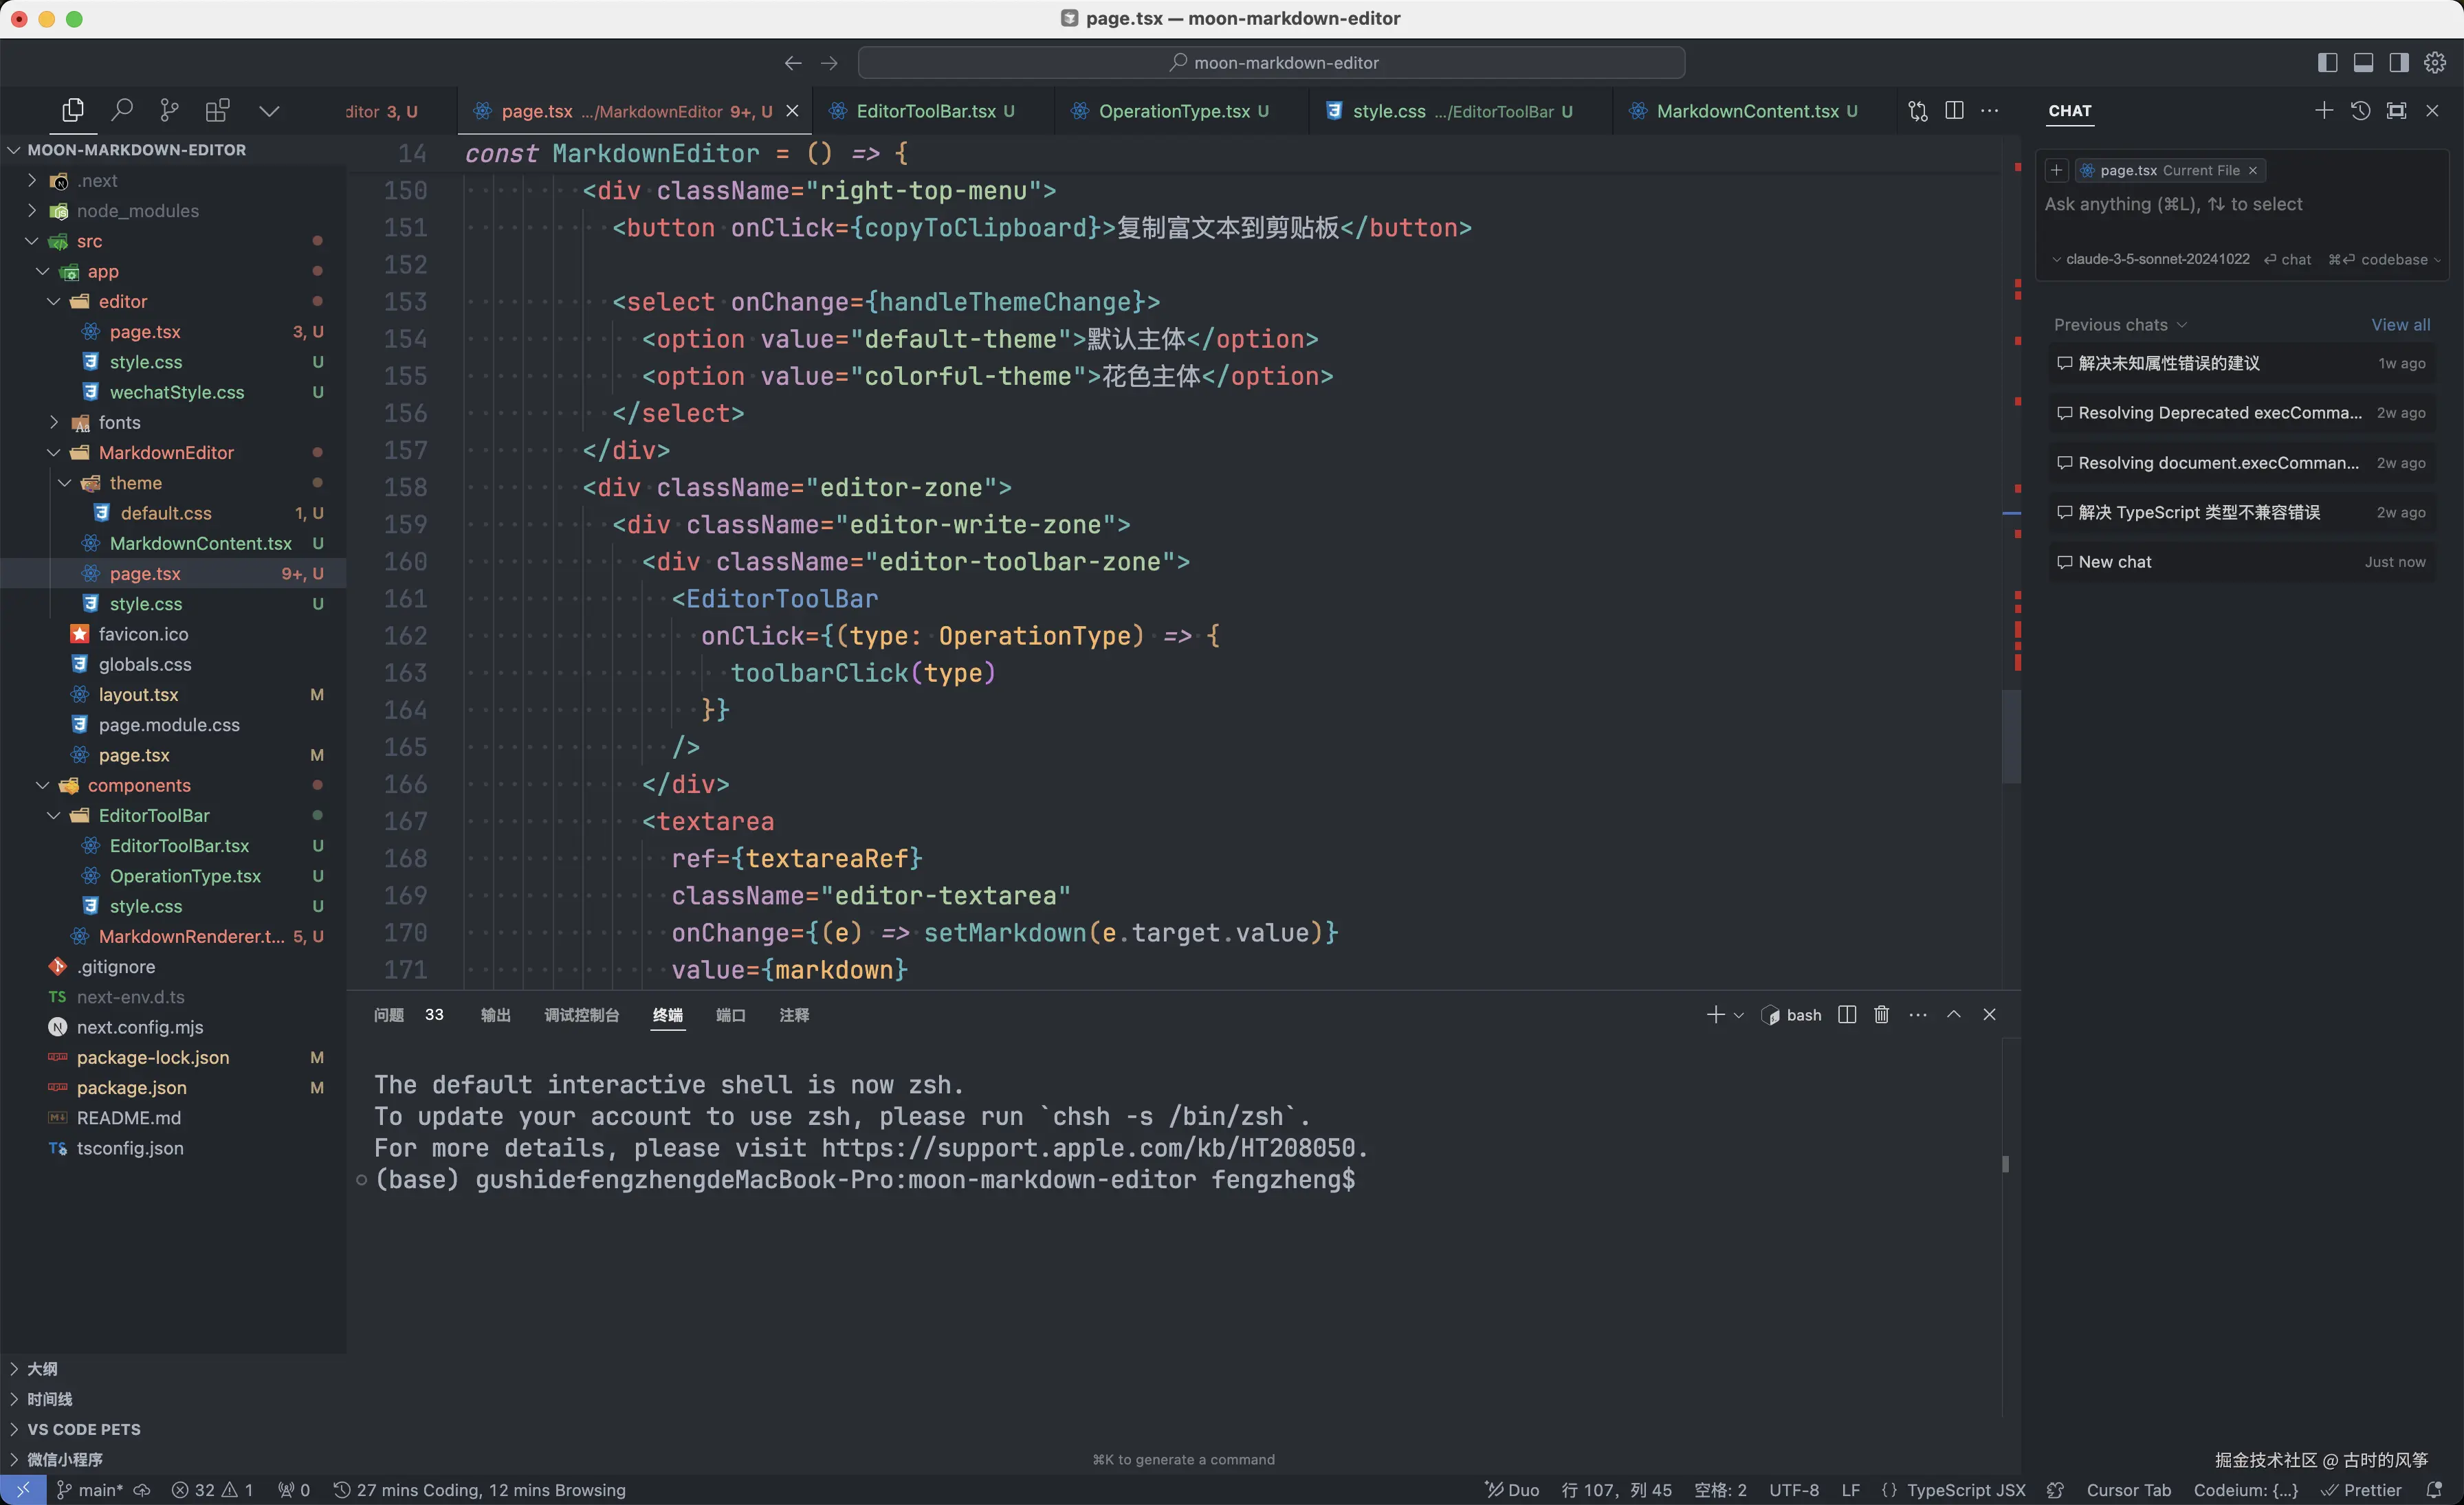Open the Extensions view icon
Screen dimensions: 2464x1505
[217, 110]
